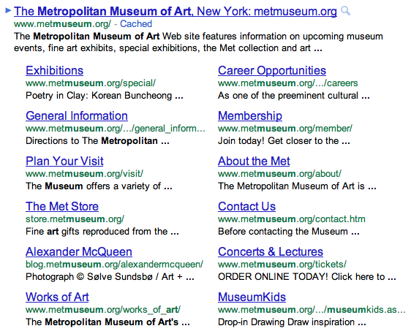Click the magnifier preview icon beside the main title
This screenshot has width=411, height=334.
tap(345, 11)
